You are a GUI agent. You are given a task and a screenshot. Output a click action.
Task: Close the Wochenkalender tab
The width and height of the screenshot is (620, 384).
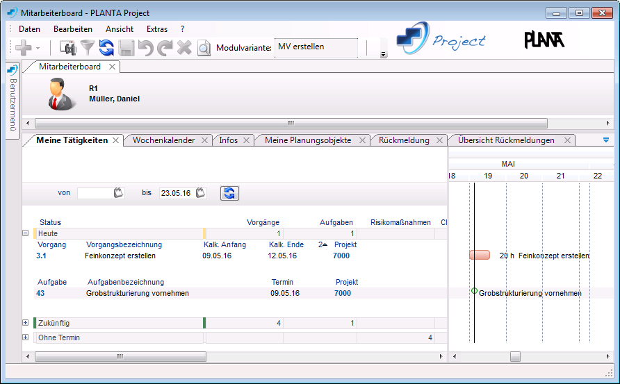coord(204,140)
